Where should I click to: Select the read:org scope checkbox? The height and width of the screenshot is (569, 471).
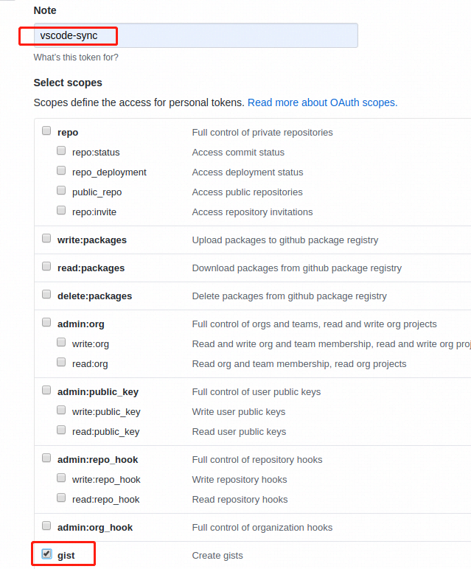coord(61,363)
